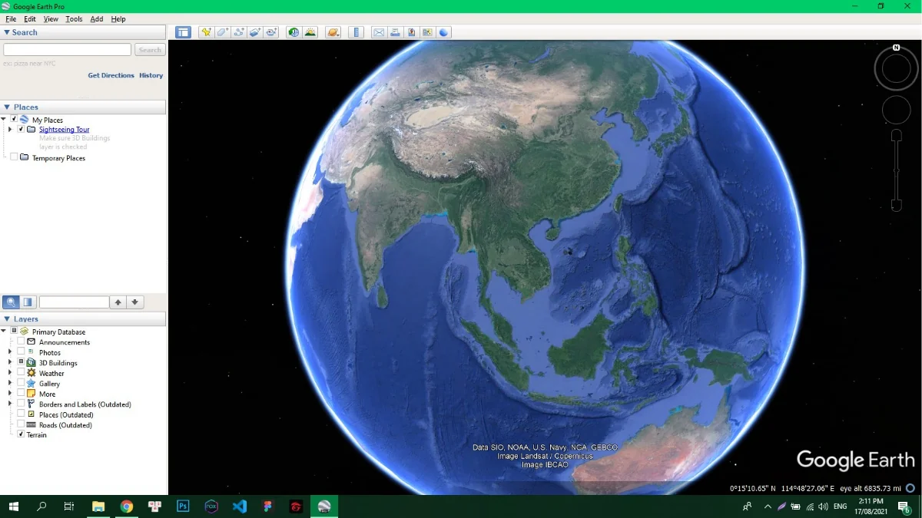Toggle sunlight across the landscape
Viewport: 922px width, 518px height.
coord(310,32)
